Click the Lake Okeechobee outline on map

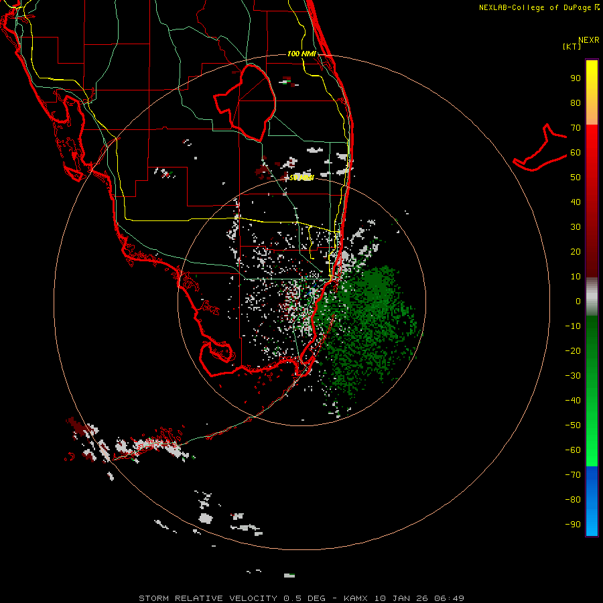245,103
